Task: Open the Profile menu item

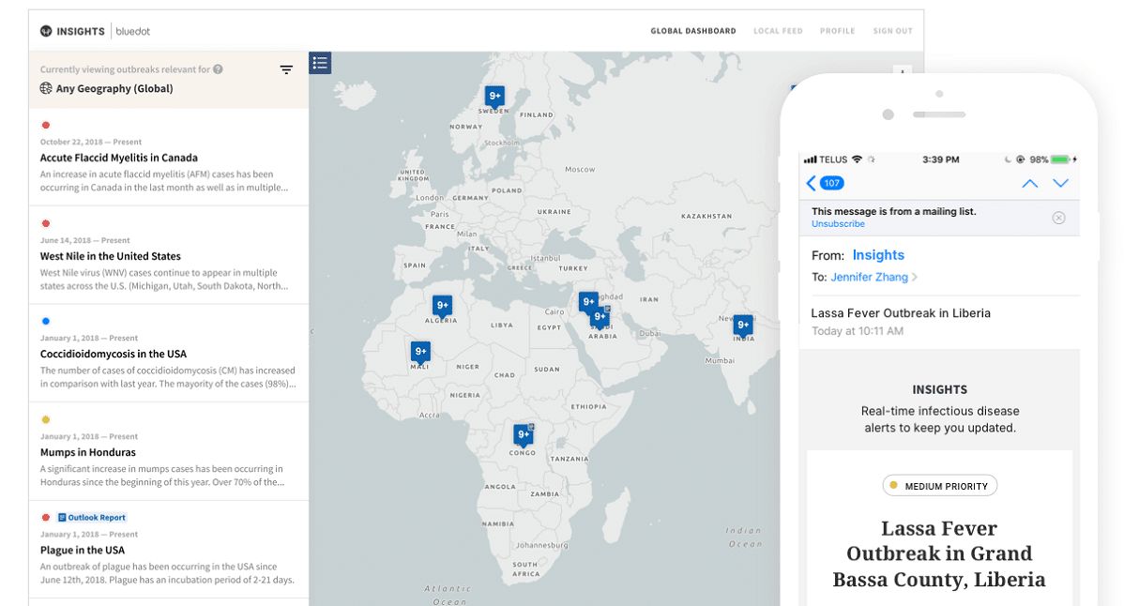Action: pos(837,31)
